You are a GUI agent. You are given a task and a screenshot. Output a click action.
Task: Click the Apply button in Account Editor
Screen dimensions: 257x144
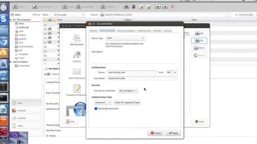(173, 133)
